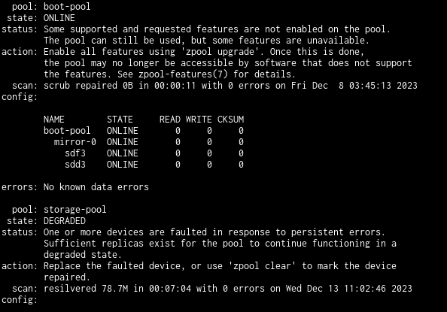Click the boot-pool entry in the config table

pyautogui.click(x=67, y=131)
